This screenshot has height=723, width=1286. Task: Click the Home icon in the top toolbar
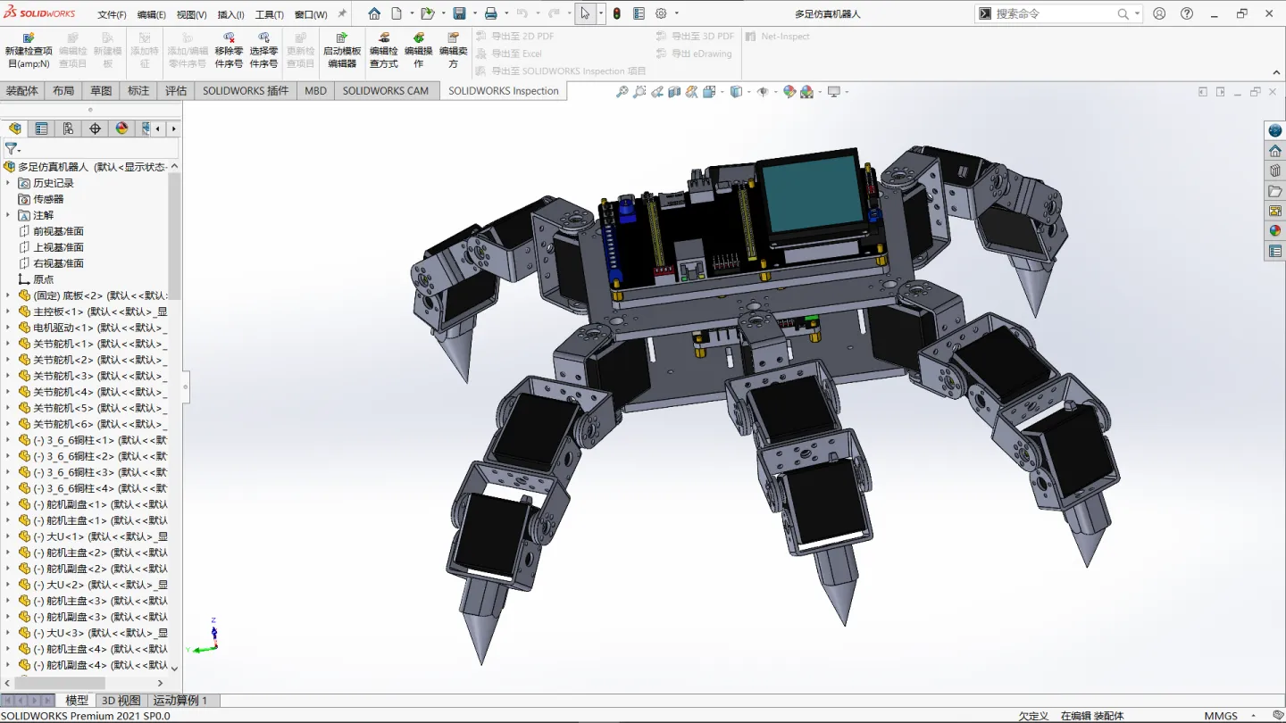click(374, 13)
